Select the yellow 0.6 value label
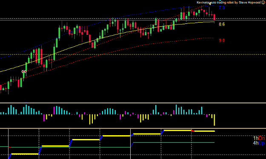This screenshot has width=266, height=159. [222, 24]
